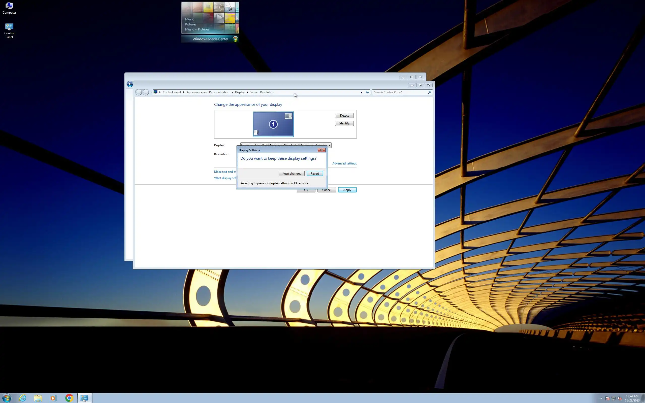645x403 pixels.
Task: Click the volume icon in system tray
Action: click(619, 398)
